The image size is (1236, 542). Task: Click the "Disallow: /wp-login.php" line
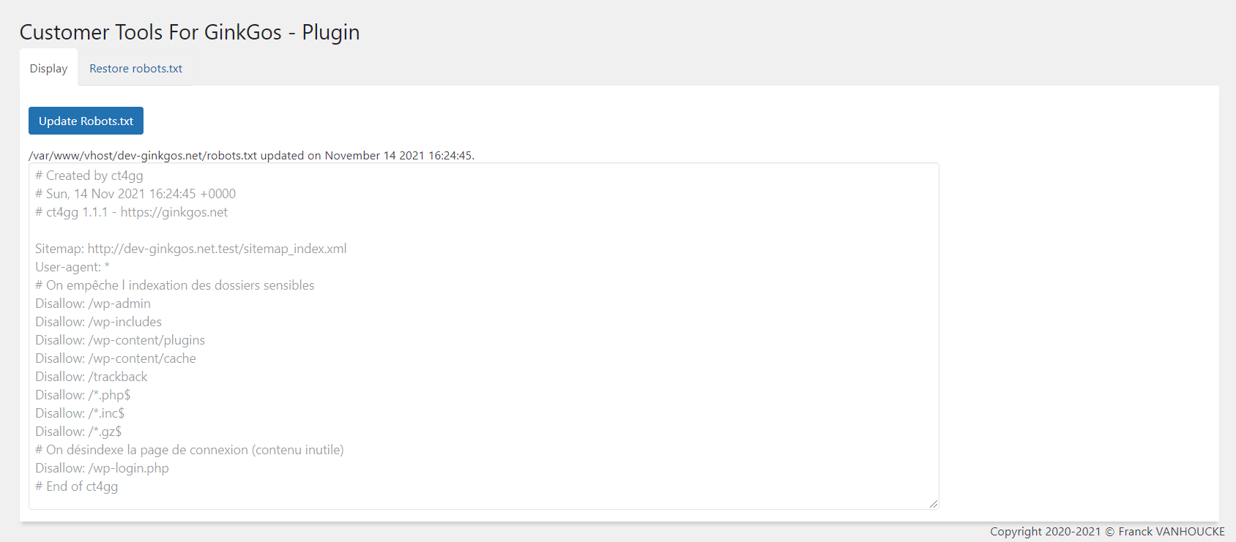[102, 468]
